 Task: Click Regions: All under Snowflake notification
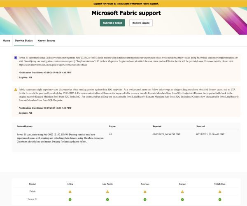click(x=25, y=77)
